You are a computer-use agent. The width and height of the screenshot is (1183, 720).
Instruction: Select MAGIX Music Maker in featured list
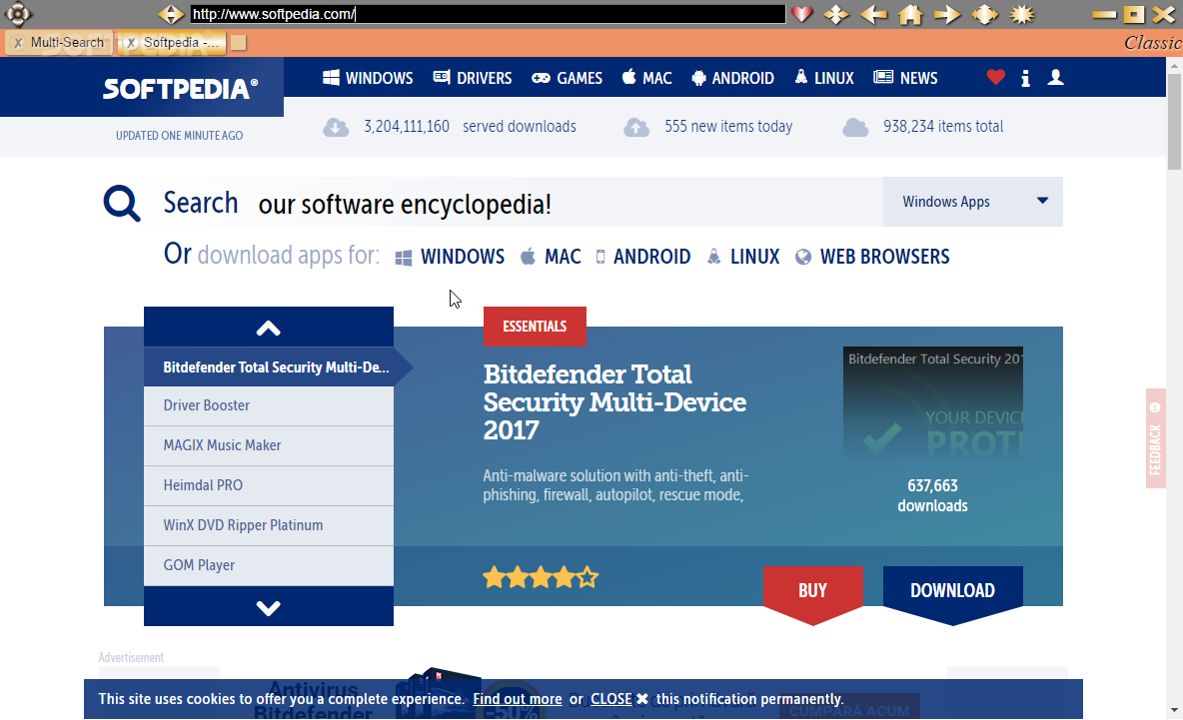(269, 445)
